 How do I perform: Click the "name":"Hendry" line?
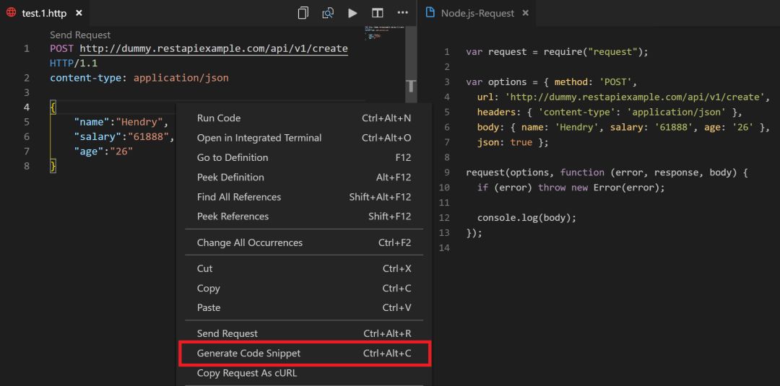click(x=121, y=122)
